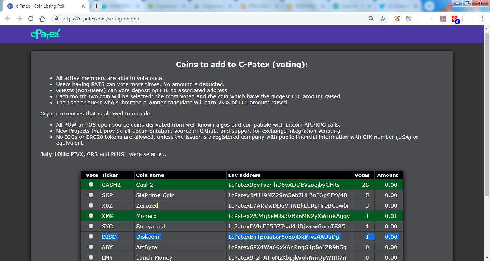The width and height of the screenshot is (490, 261).
Task: Select the DISC vote radio button
Action: coord(91,236)
